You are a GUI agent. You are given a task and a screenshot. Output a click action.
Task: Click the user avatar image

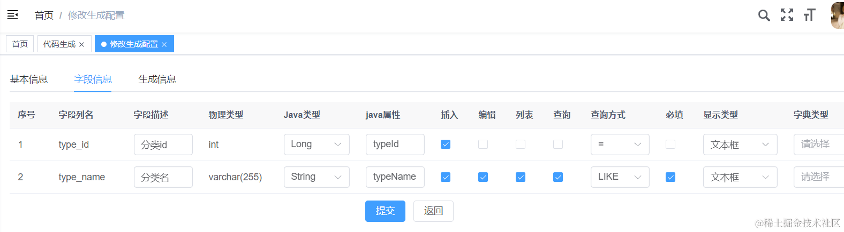pyautogui.click(x=837, y=15)
